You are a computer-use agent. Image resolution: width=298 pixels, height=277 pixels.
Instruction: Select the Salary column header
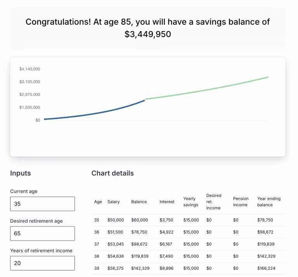[x=114, y=202]
